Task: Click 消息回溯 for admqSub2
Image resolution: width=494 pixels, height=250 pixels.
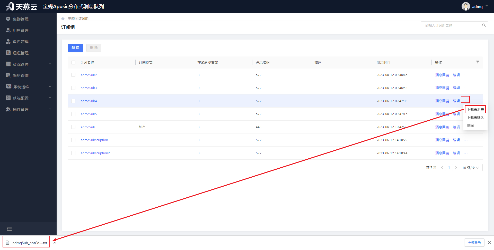Action: click(x=442, y=75)
